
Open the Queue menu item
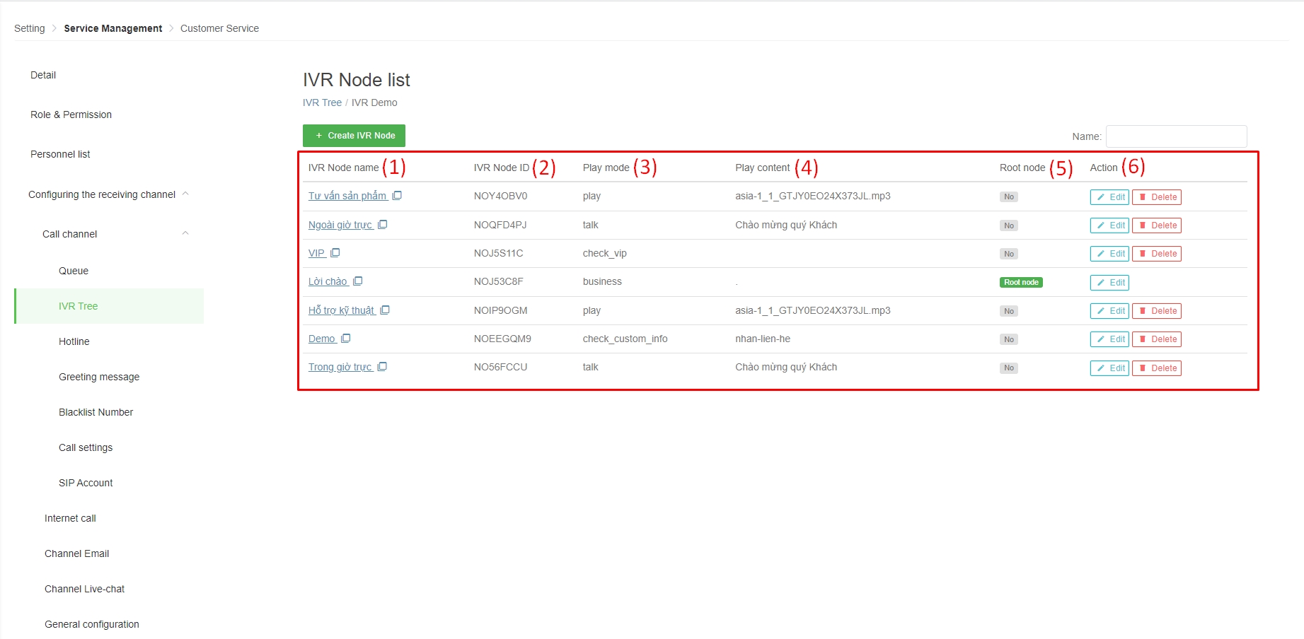(x=74, y=271)
